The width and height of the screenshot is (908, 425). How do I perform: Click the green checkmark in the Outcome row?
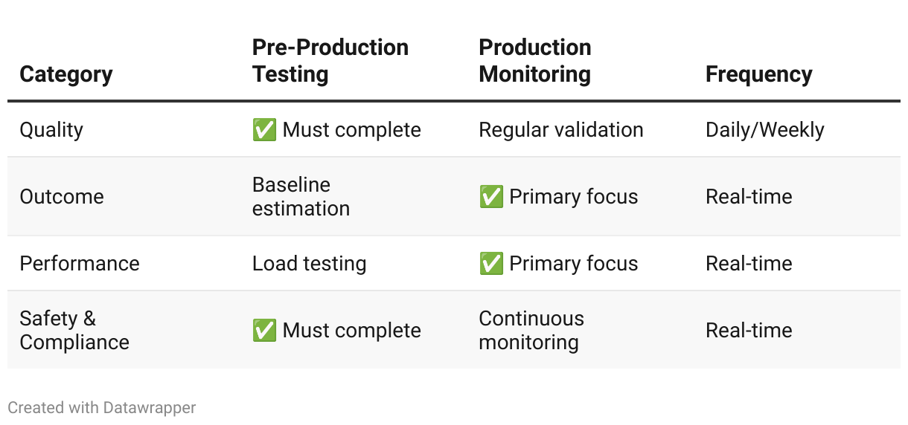click(x=491, y=197)
